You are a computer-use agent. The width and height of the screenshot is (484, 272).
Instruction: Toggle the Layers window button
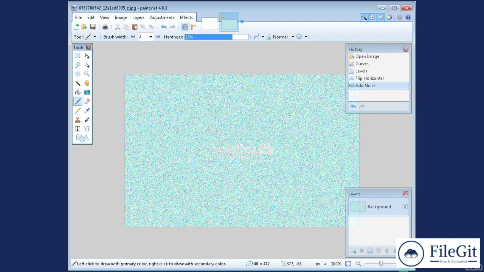coord(381,17)
